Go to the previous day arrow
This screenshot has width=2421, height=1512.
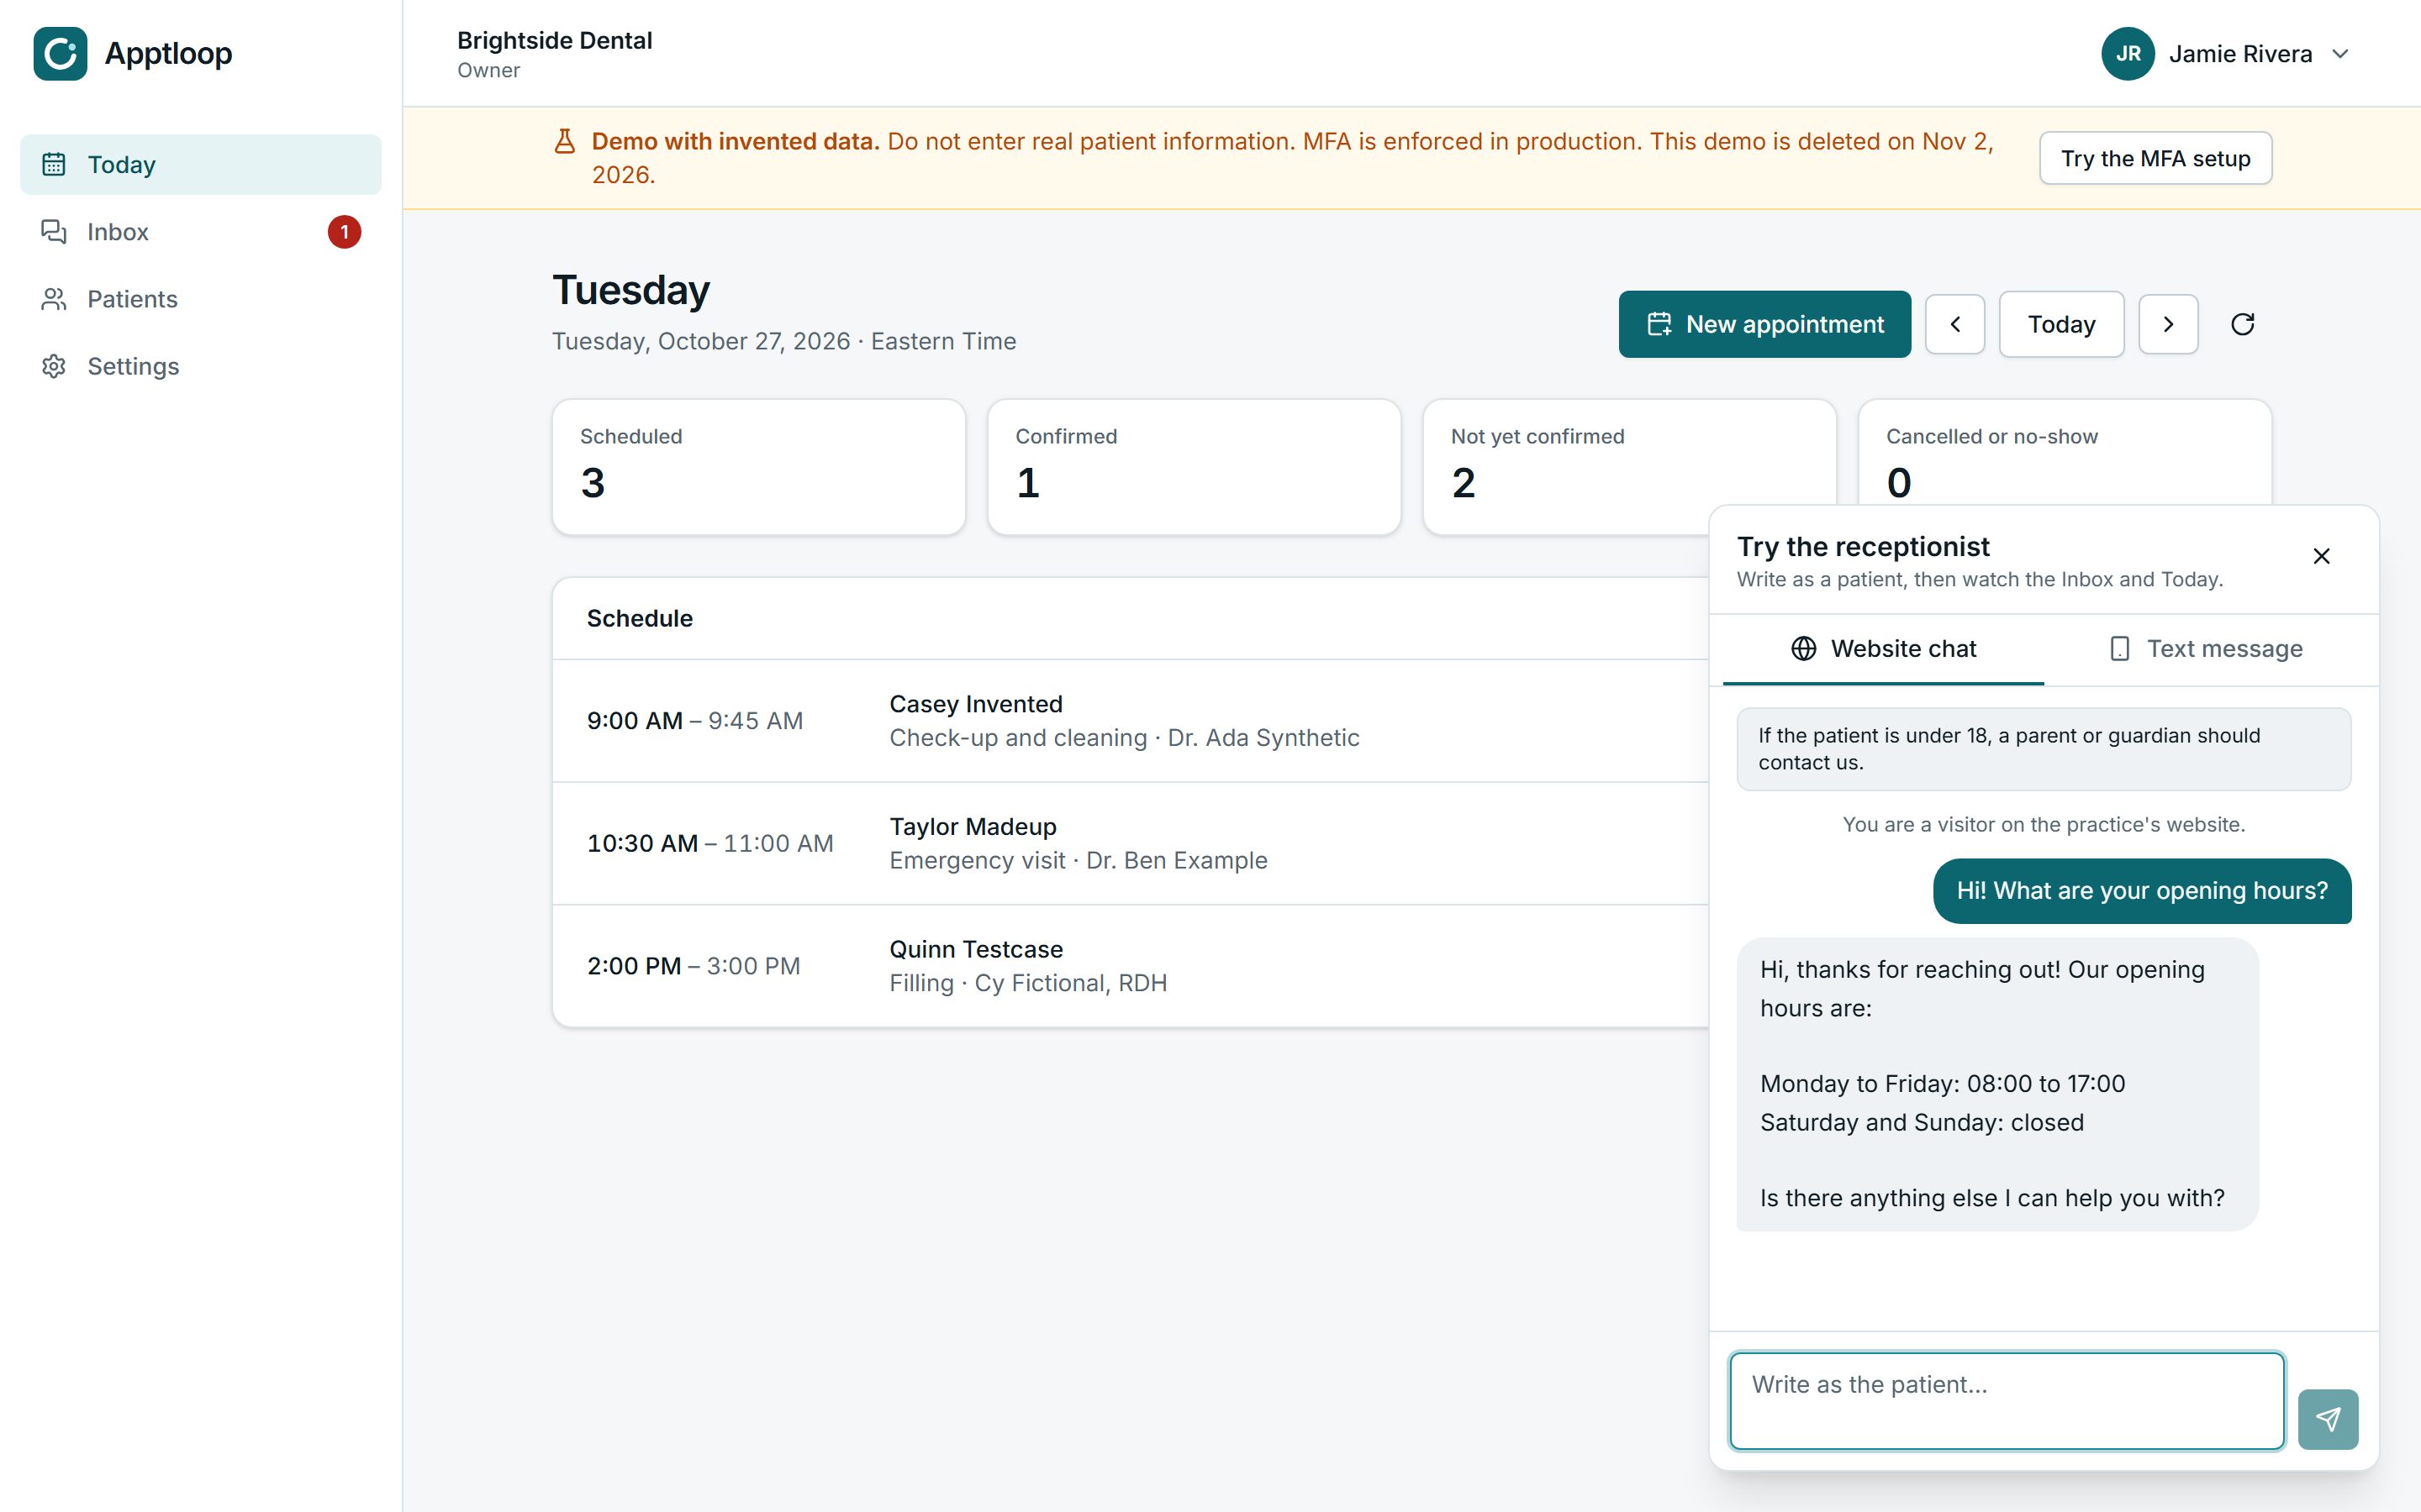click(1954, 324)
